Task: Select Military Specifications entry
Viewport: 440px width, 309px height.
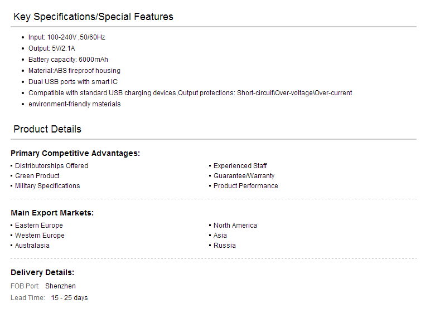Action: [47, 186]
